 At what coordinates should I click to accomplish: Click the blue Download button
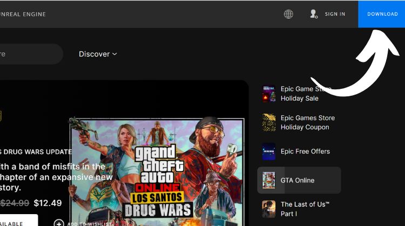(x=381, y=14)
